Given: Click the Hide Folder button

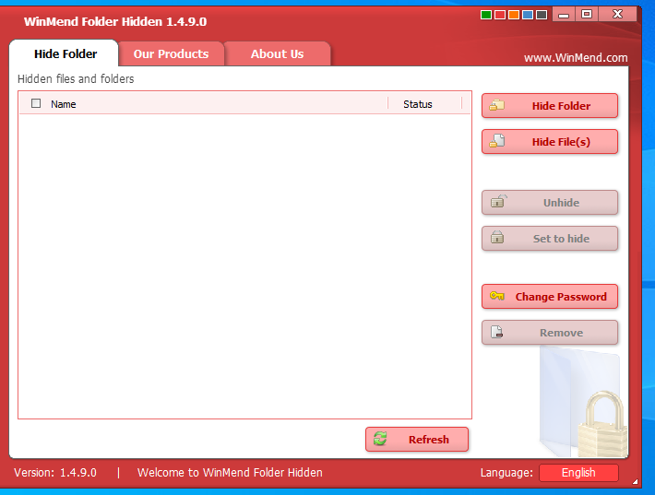Looking at the screenshot, I should [549, 106].
